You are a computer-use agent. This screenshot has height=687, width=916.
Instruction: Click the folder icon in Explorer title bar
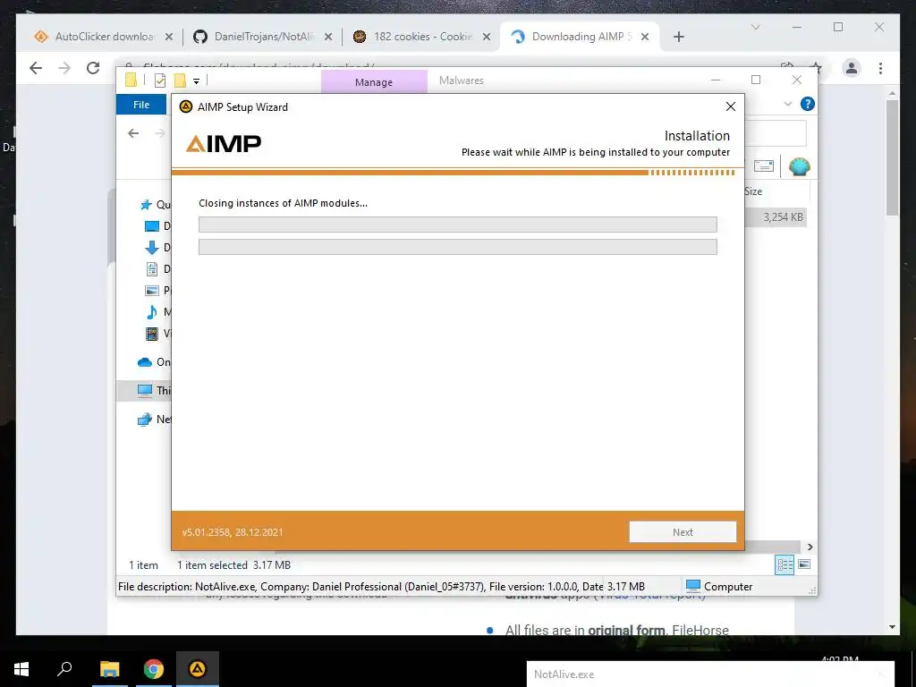tap(131, 80)
